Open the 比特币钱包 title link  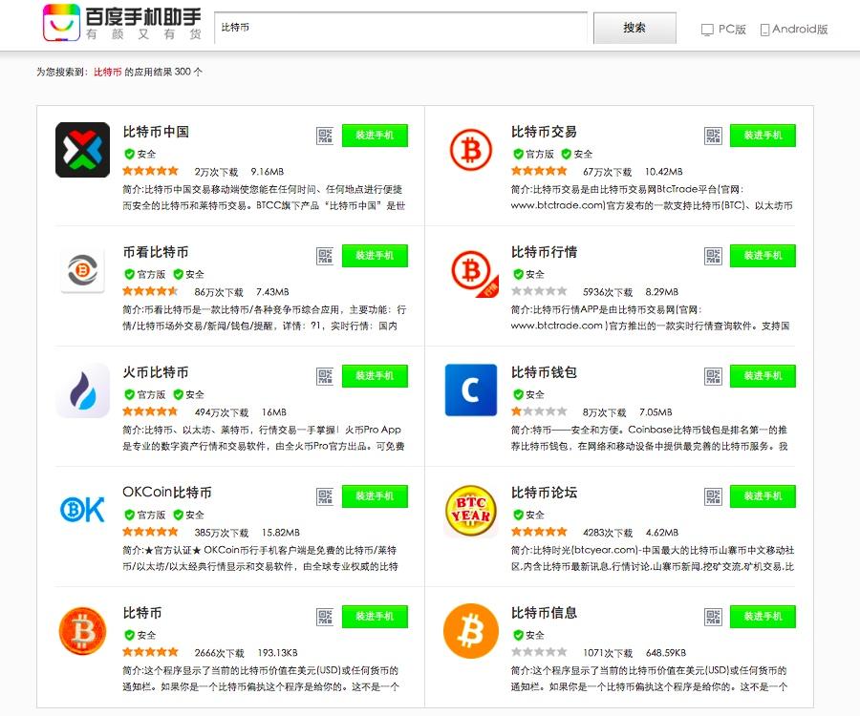click(544, 372)
